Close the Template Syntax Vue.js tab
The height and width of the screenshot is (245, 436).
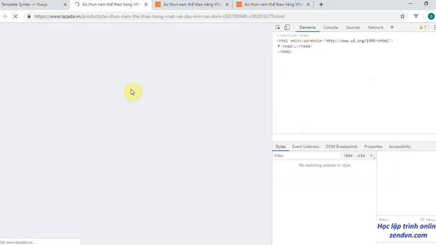pos(65,5)
